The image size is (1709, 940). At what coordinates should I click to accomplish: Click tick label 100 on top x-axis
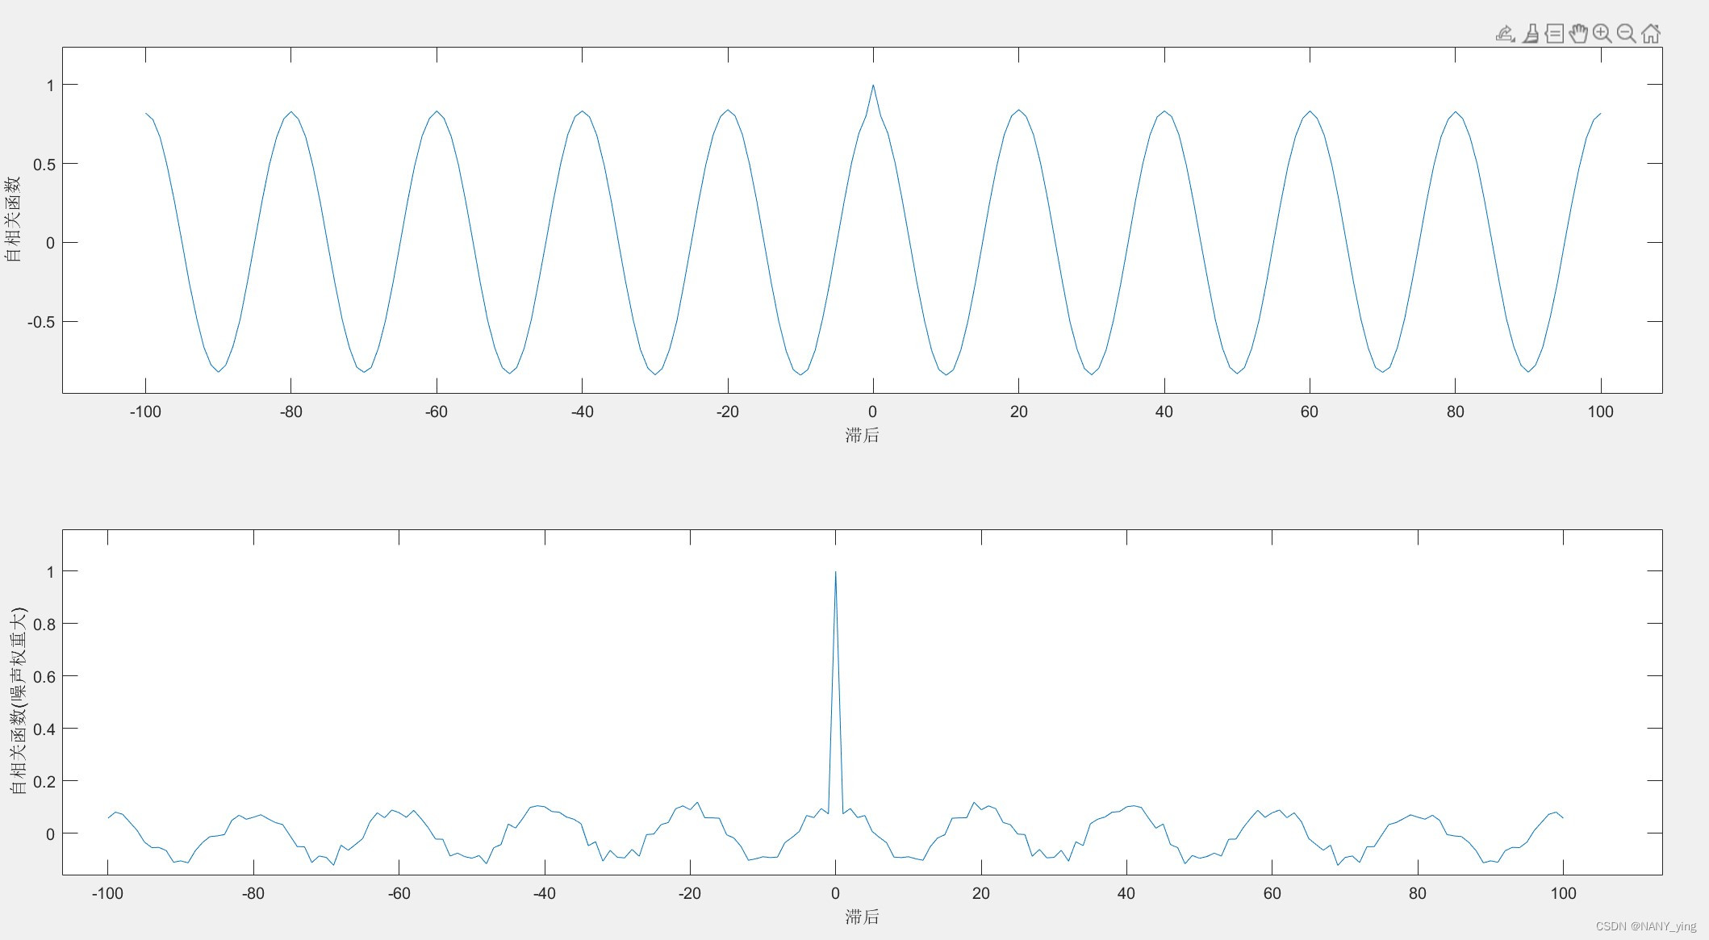1600,412
